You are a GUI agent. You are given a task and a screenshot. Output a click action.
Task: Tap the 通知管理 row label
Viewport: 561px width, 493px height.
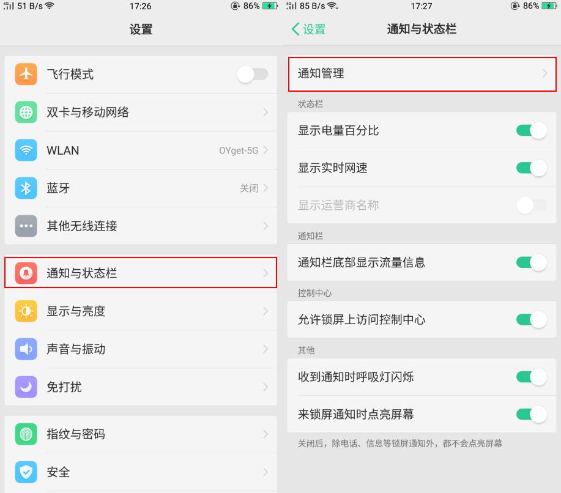pyautogui.click(x=321, y=73)
